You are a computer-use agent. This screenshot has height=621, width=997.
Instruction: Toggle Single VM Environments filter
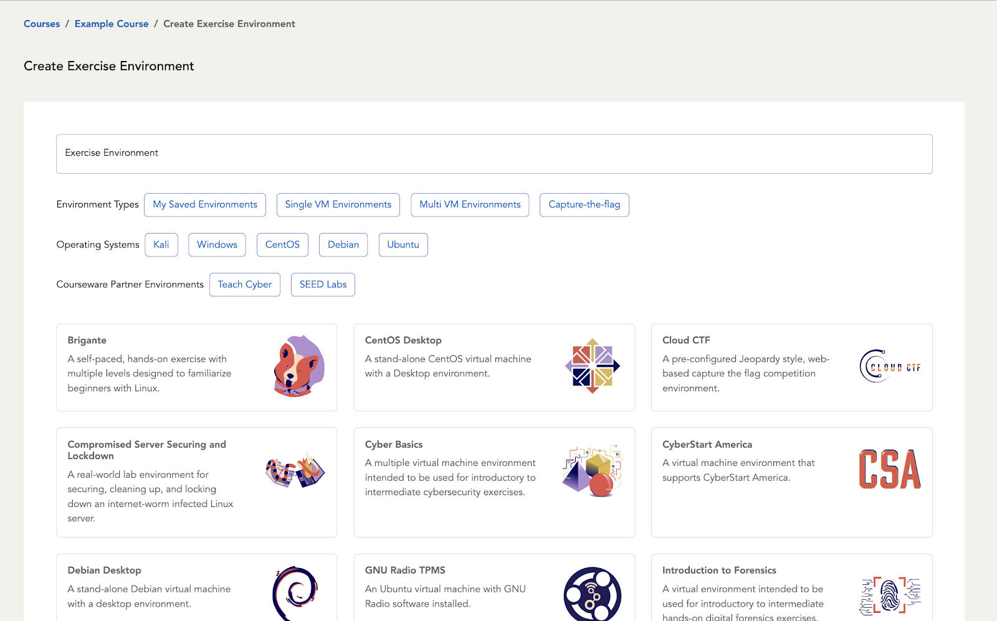pos(338,205)
